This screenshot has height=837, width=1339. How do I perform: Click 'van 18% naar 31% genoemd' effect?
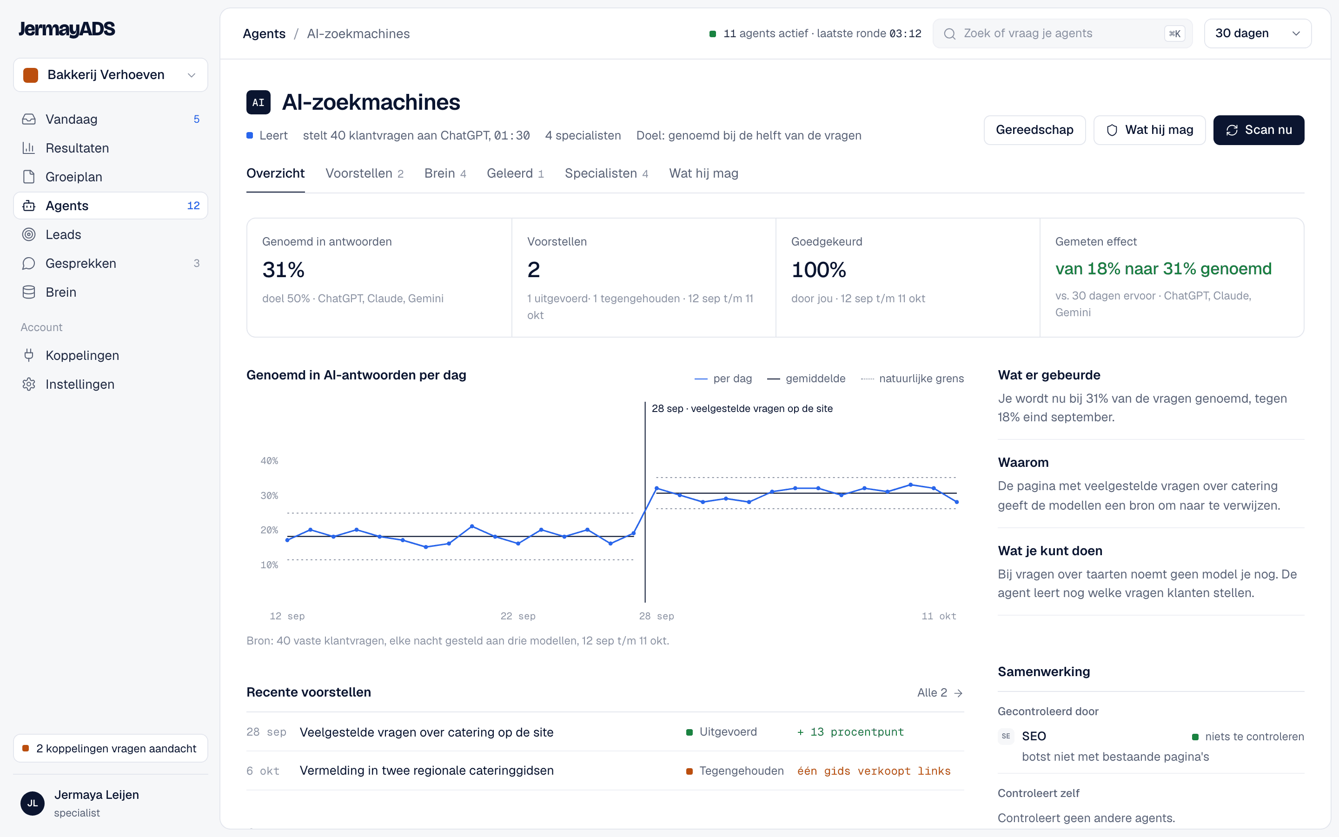click(1163, 268)
